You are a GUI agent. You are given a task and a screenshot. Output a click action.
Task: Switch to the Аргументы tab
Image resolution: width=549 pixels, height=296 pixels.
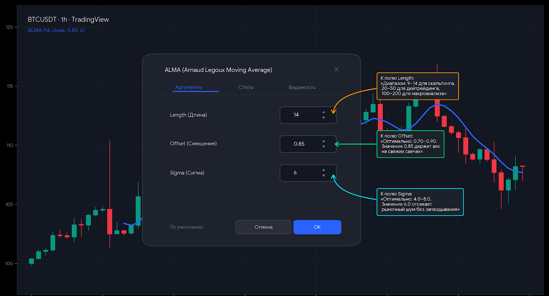pyautogui.click(x=189, y=87)
